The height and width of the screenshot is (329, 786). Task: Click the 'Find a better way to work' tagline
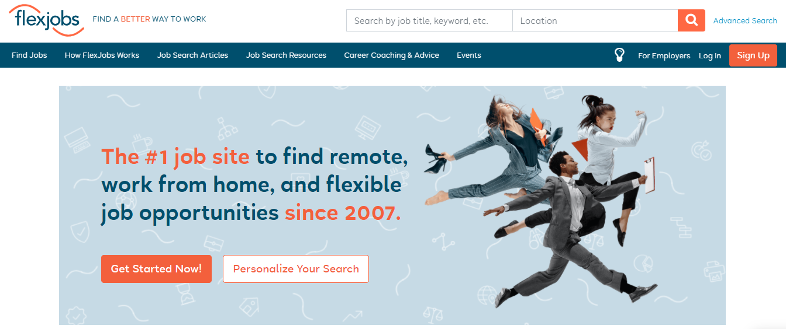coord(149,19)
